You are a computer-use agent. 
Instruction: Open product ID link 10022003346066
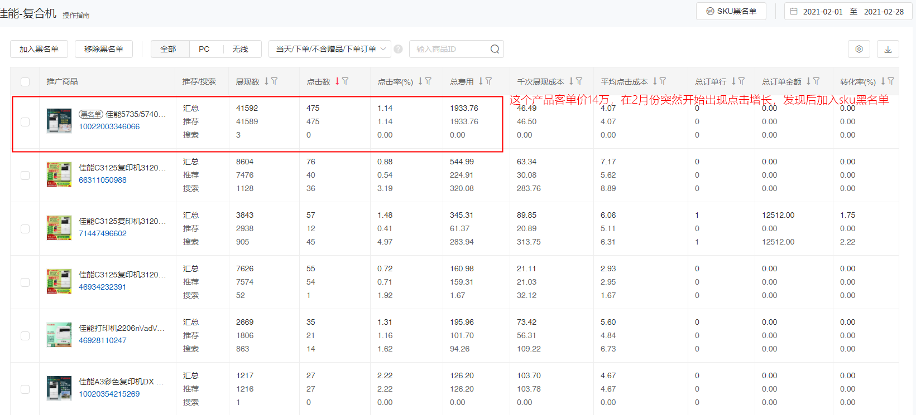[x=109, y=126]
